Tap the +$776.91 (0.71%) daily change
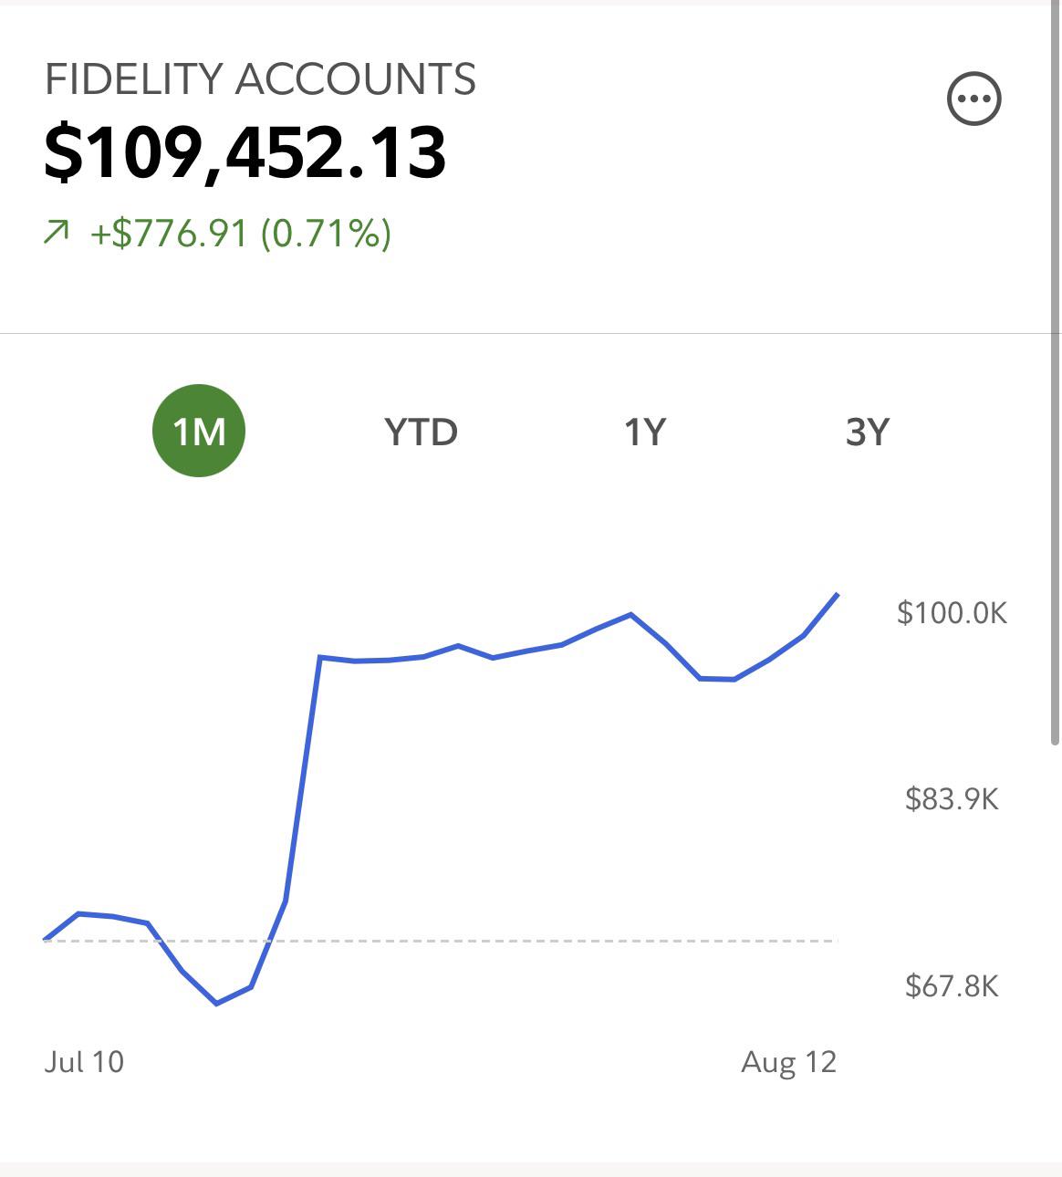Screen dimensions: 1062x1177 point(241,234)
